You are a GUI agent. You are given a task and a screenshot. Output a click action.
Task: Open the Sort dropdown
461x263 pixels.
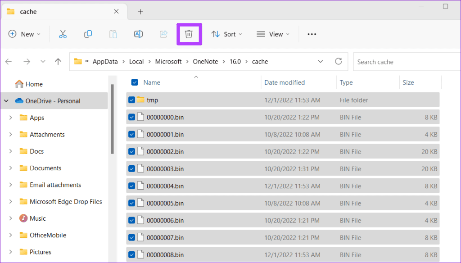(226, 34)
